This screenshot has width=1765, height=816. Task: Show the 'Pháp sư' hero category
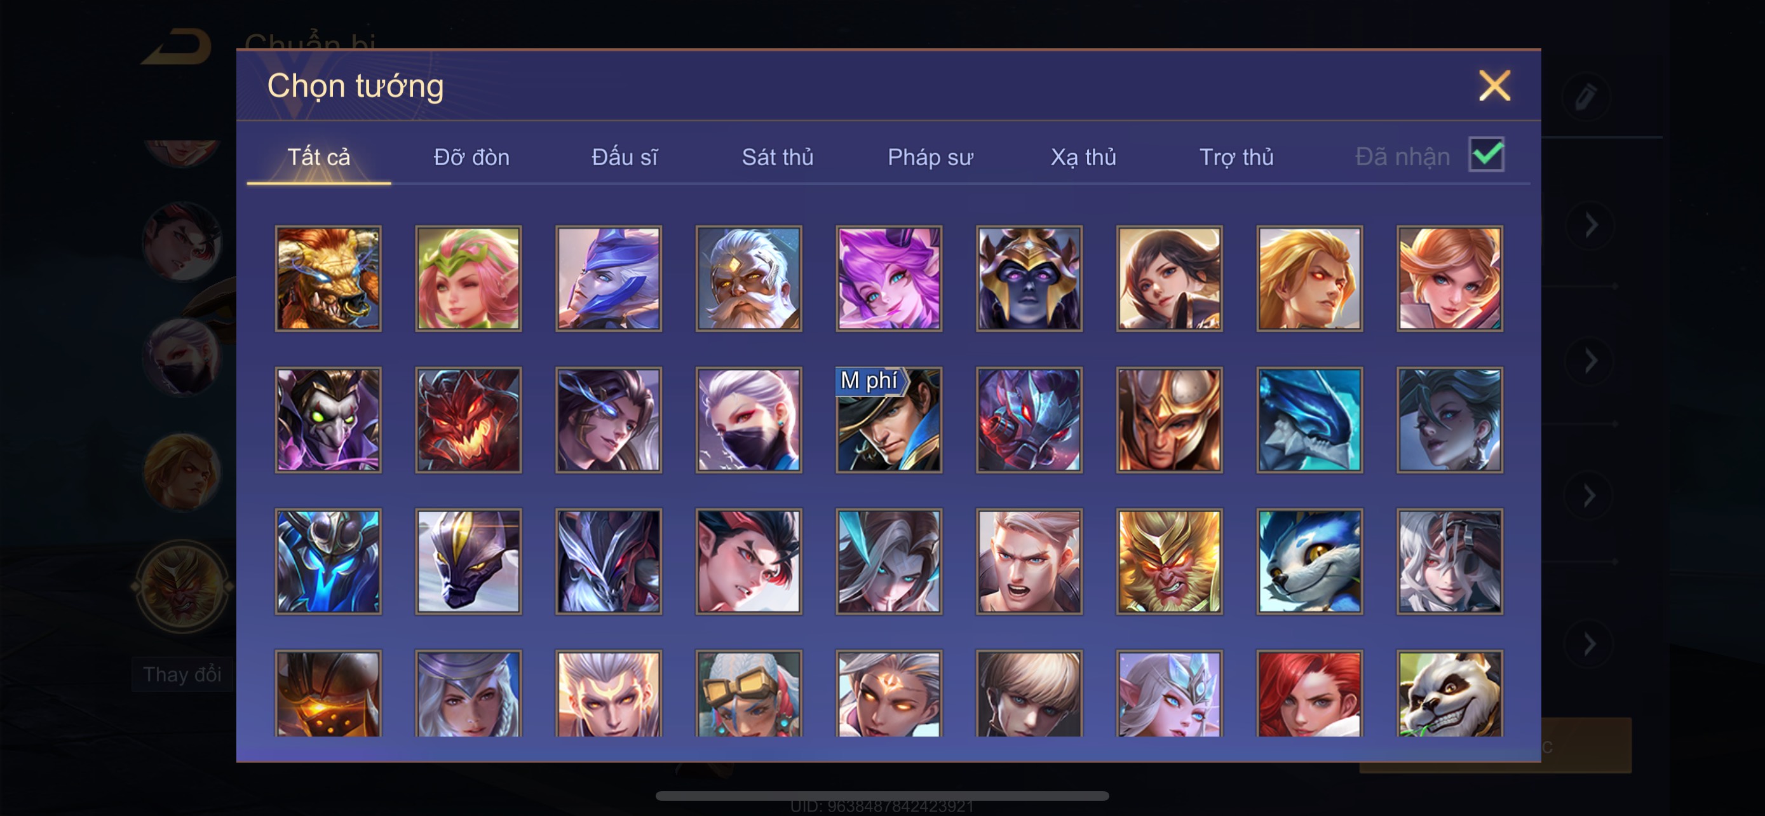pos(930,157)
